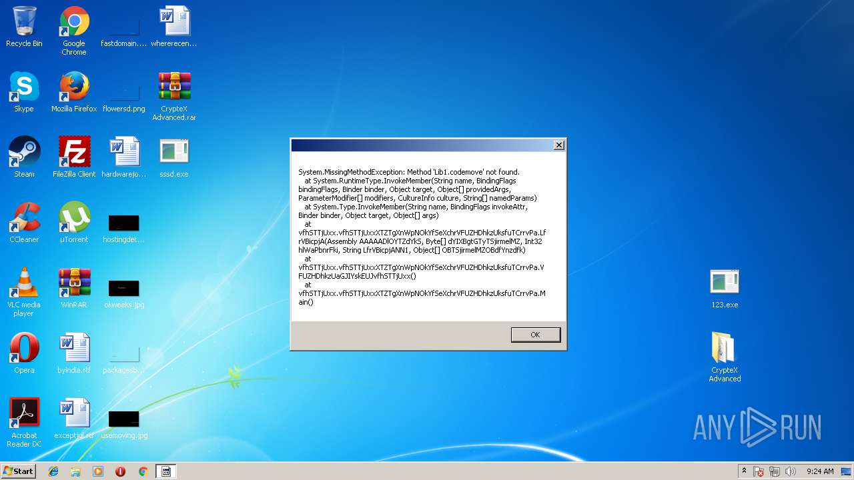This screenshot has width=854, height=480.
Task: Open exceptjul.rtf document
Action: (74, 419)
